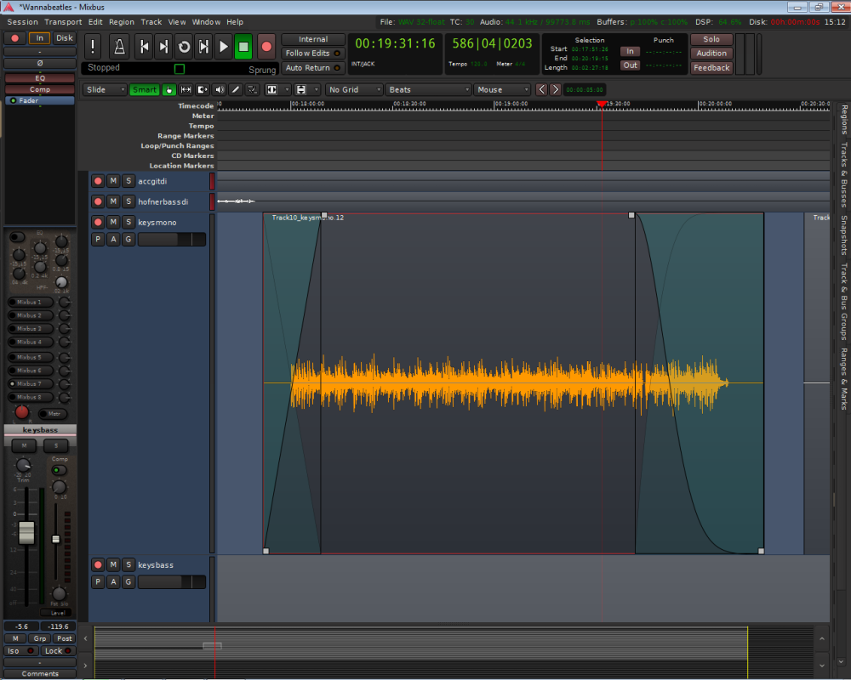851x680 pixels.
Task: Select the Range tool icon
Action: tap(186, 89)
